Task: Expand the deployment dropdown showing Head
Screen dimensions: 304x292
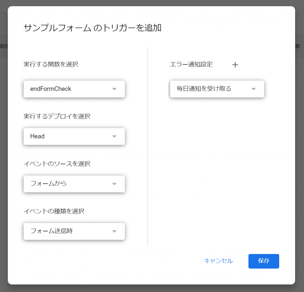Action: [x=74, y=136]
